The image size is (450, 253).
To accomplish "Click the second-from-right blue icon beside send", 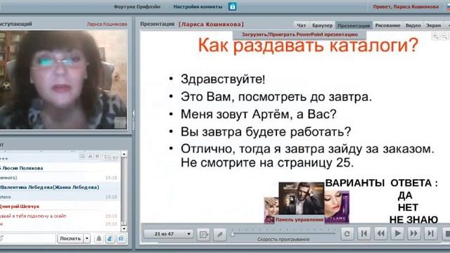I will (110, 238).
